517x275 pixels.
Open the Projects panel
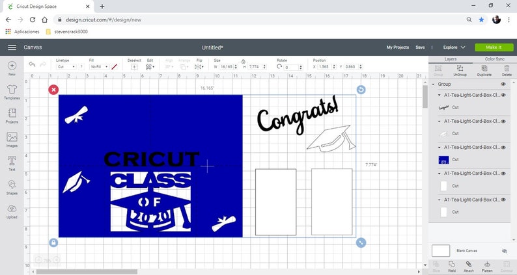[12, 116]
